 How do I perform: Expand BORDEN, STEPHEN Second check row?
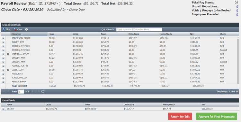click(x=3, y=50)
